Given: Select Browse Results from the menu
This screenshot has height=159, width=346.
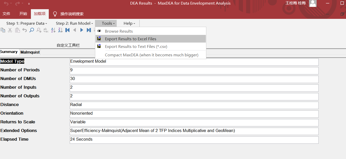Looking at the screenshot, I should (x=118, y=31).
